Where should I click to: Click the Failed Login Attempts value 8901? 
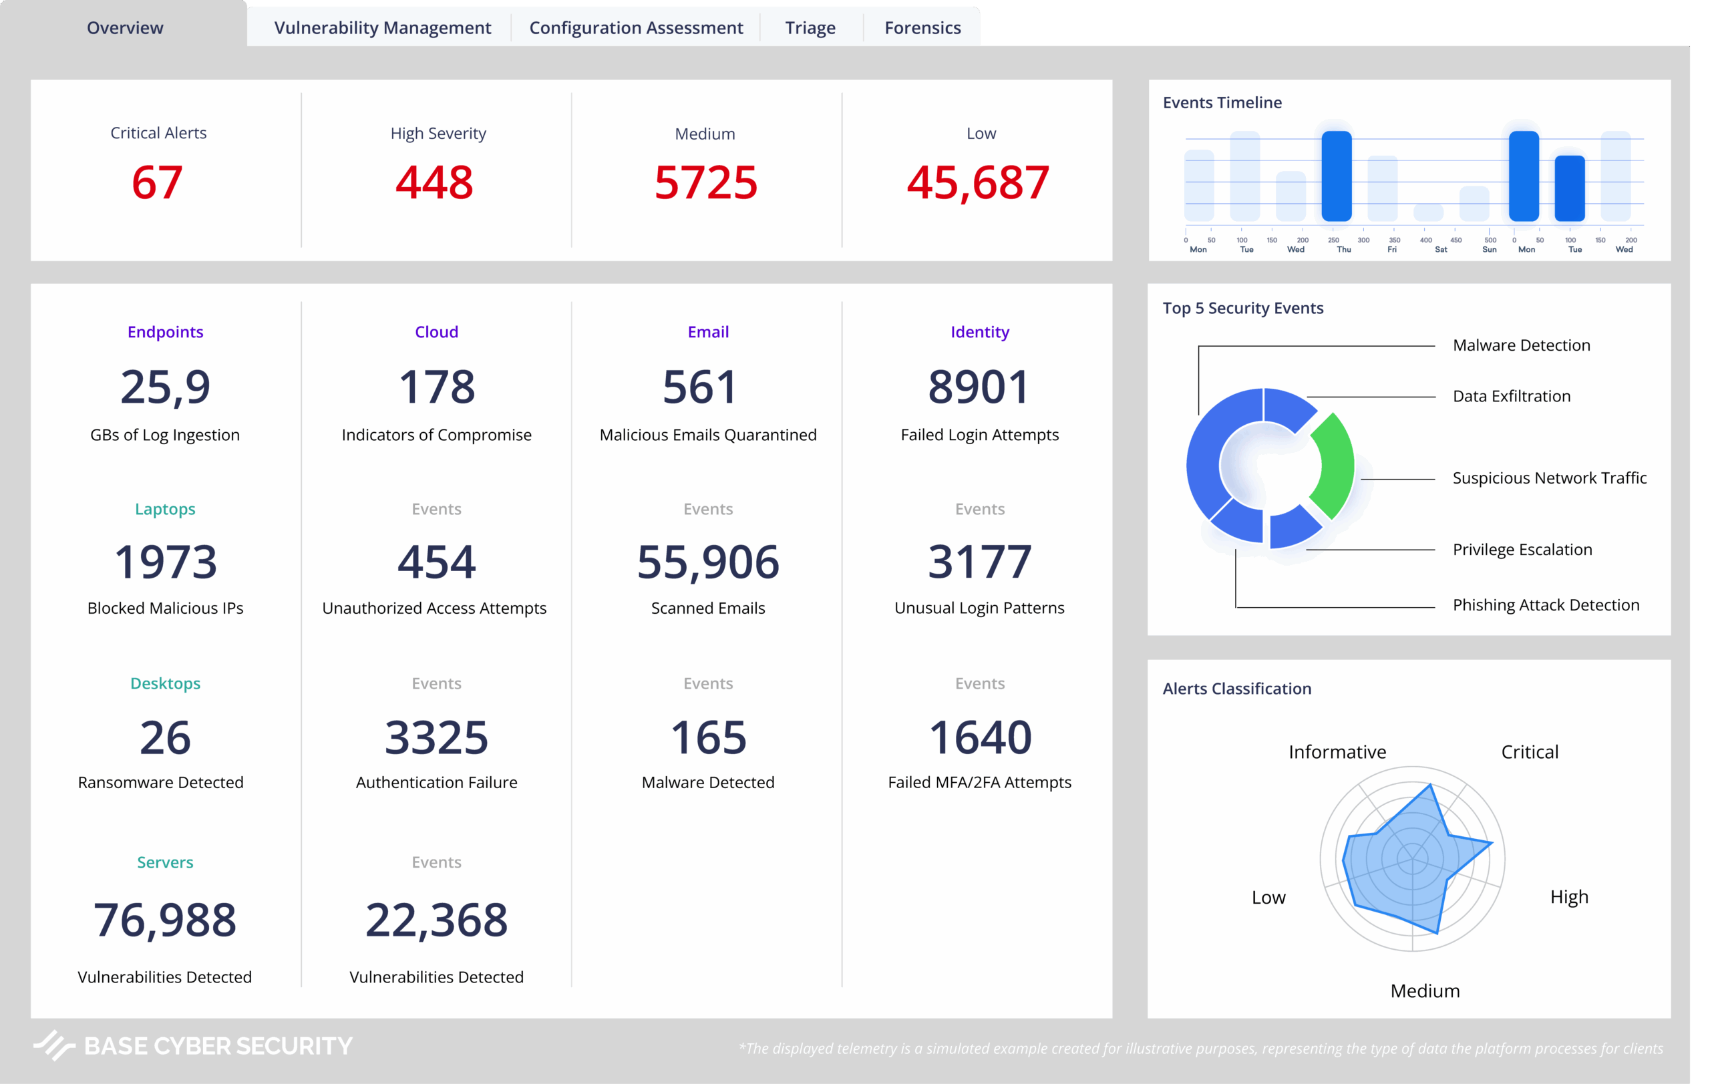(x=978, y=387)
